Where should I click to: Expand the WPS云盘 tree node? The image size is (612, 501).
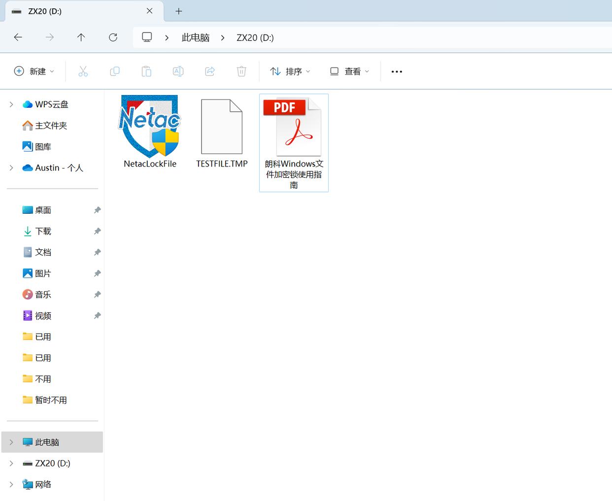(x=11, y=104)
